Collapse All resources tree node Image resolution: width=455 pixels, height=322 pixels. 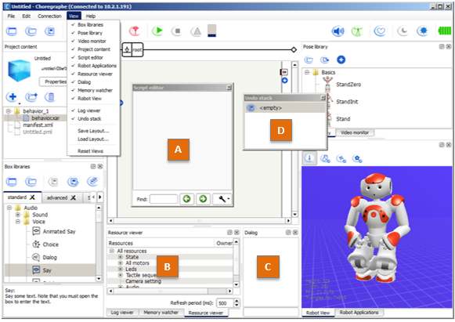112,251
